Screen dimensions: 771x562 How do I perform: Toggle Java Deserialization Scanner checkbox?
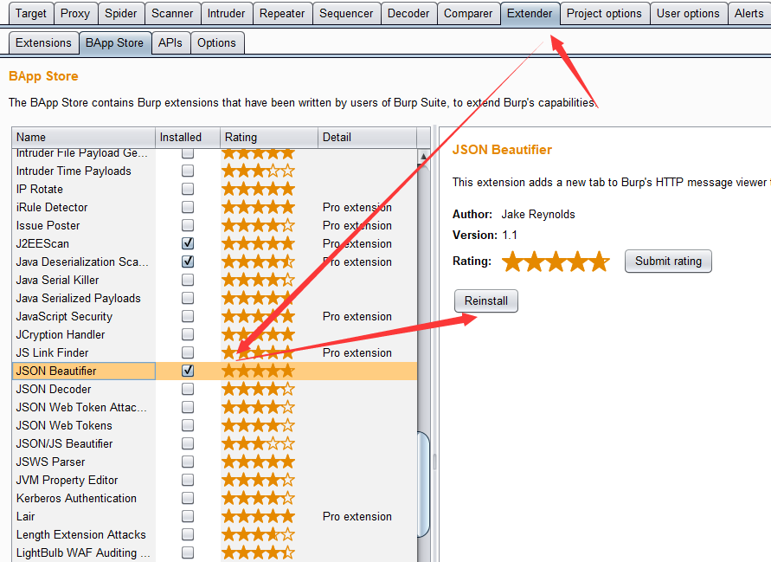coord(187,262)
